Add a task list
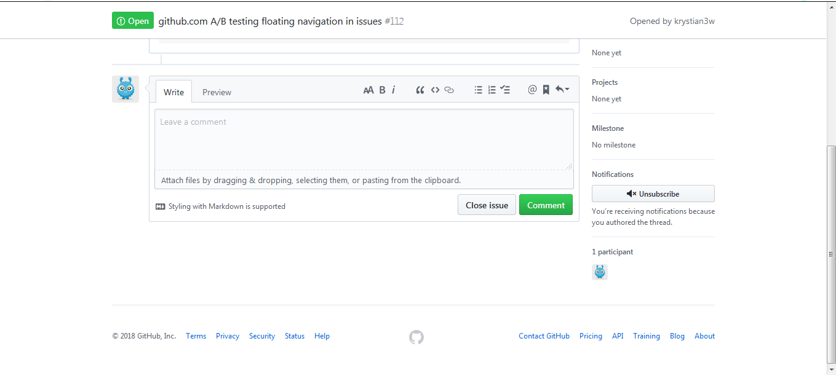836x376 pixels. point(505,90)
